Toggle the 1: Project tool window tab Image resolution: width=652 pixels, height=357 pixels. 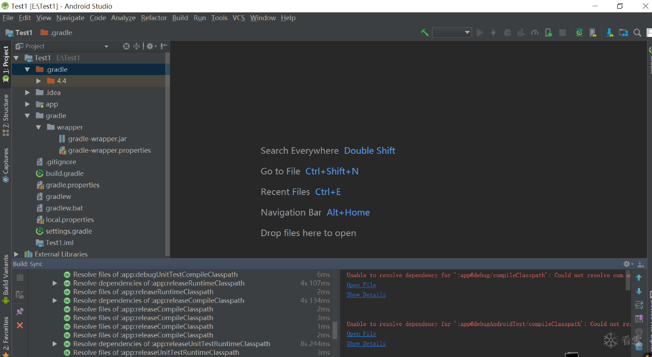[x=6, y=63]
